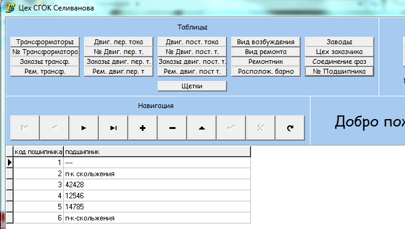Select code cell with value 3
The width and height of the screenshot is (405, 229).
tap(39, 185)
